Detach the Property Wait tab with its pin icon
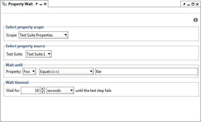The image size is (201, 122). coord(36,4)
